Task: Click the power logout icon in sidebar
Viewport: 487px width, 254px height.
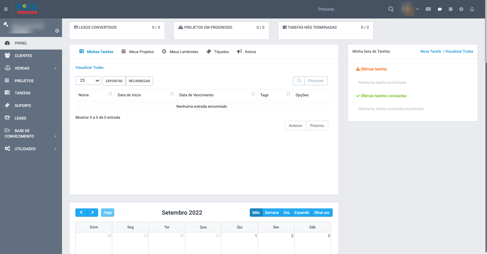Action: pos(57,31)
